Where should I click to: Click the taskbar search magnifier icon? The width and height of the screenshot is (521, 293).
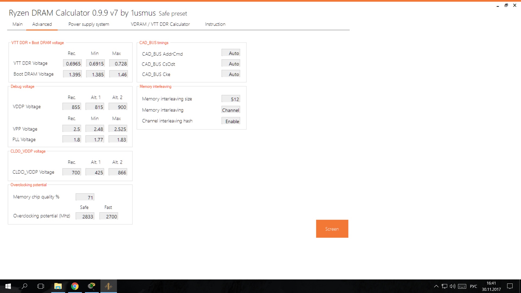click(24, 286)
